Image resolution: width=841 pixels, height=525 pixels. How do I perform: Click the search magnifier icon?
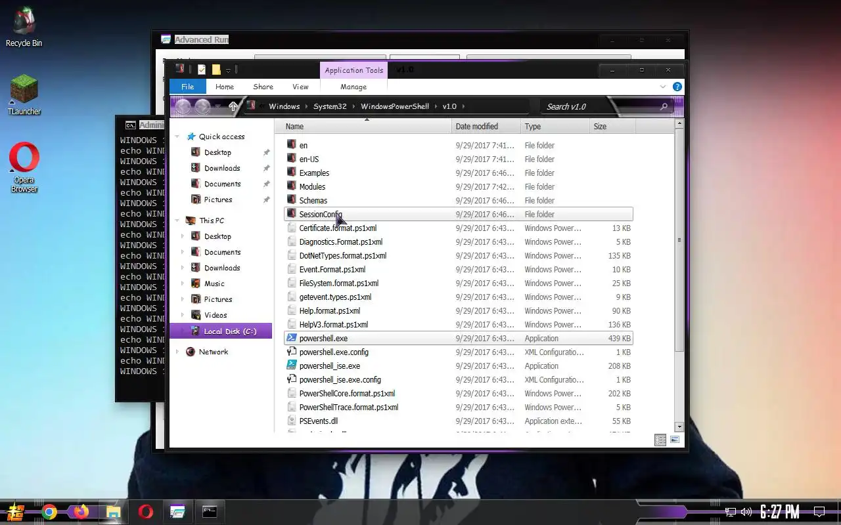pos(664,106)
